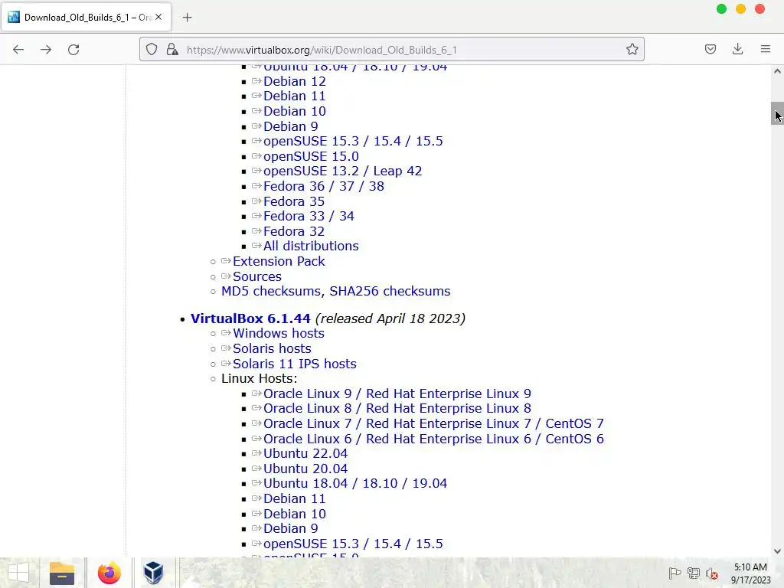Open muted volume tray icon

(x=712, y=573)
